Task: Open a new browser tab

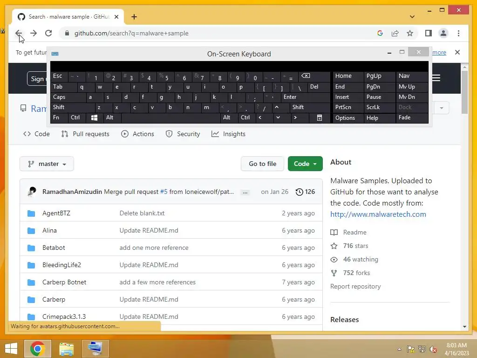Action: click(x=134, y=17)
